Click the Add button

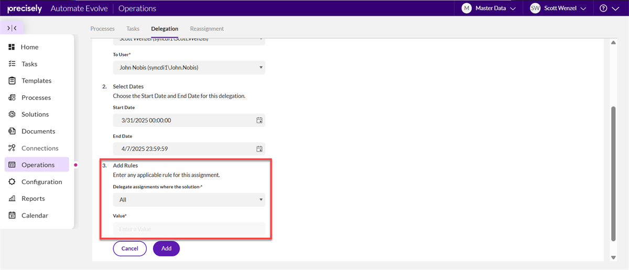pos(166,249)
